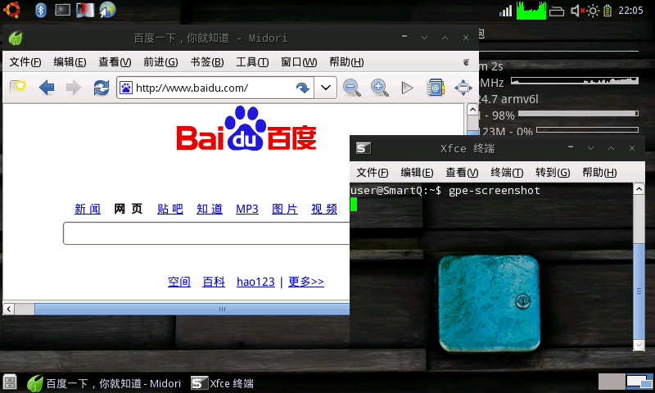Open the 视频 link on Baidu
The width and height of the screenshot is (655, 393).
click(324, 209)
